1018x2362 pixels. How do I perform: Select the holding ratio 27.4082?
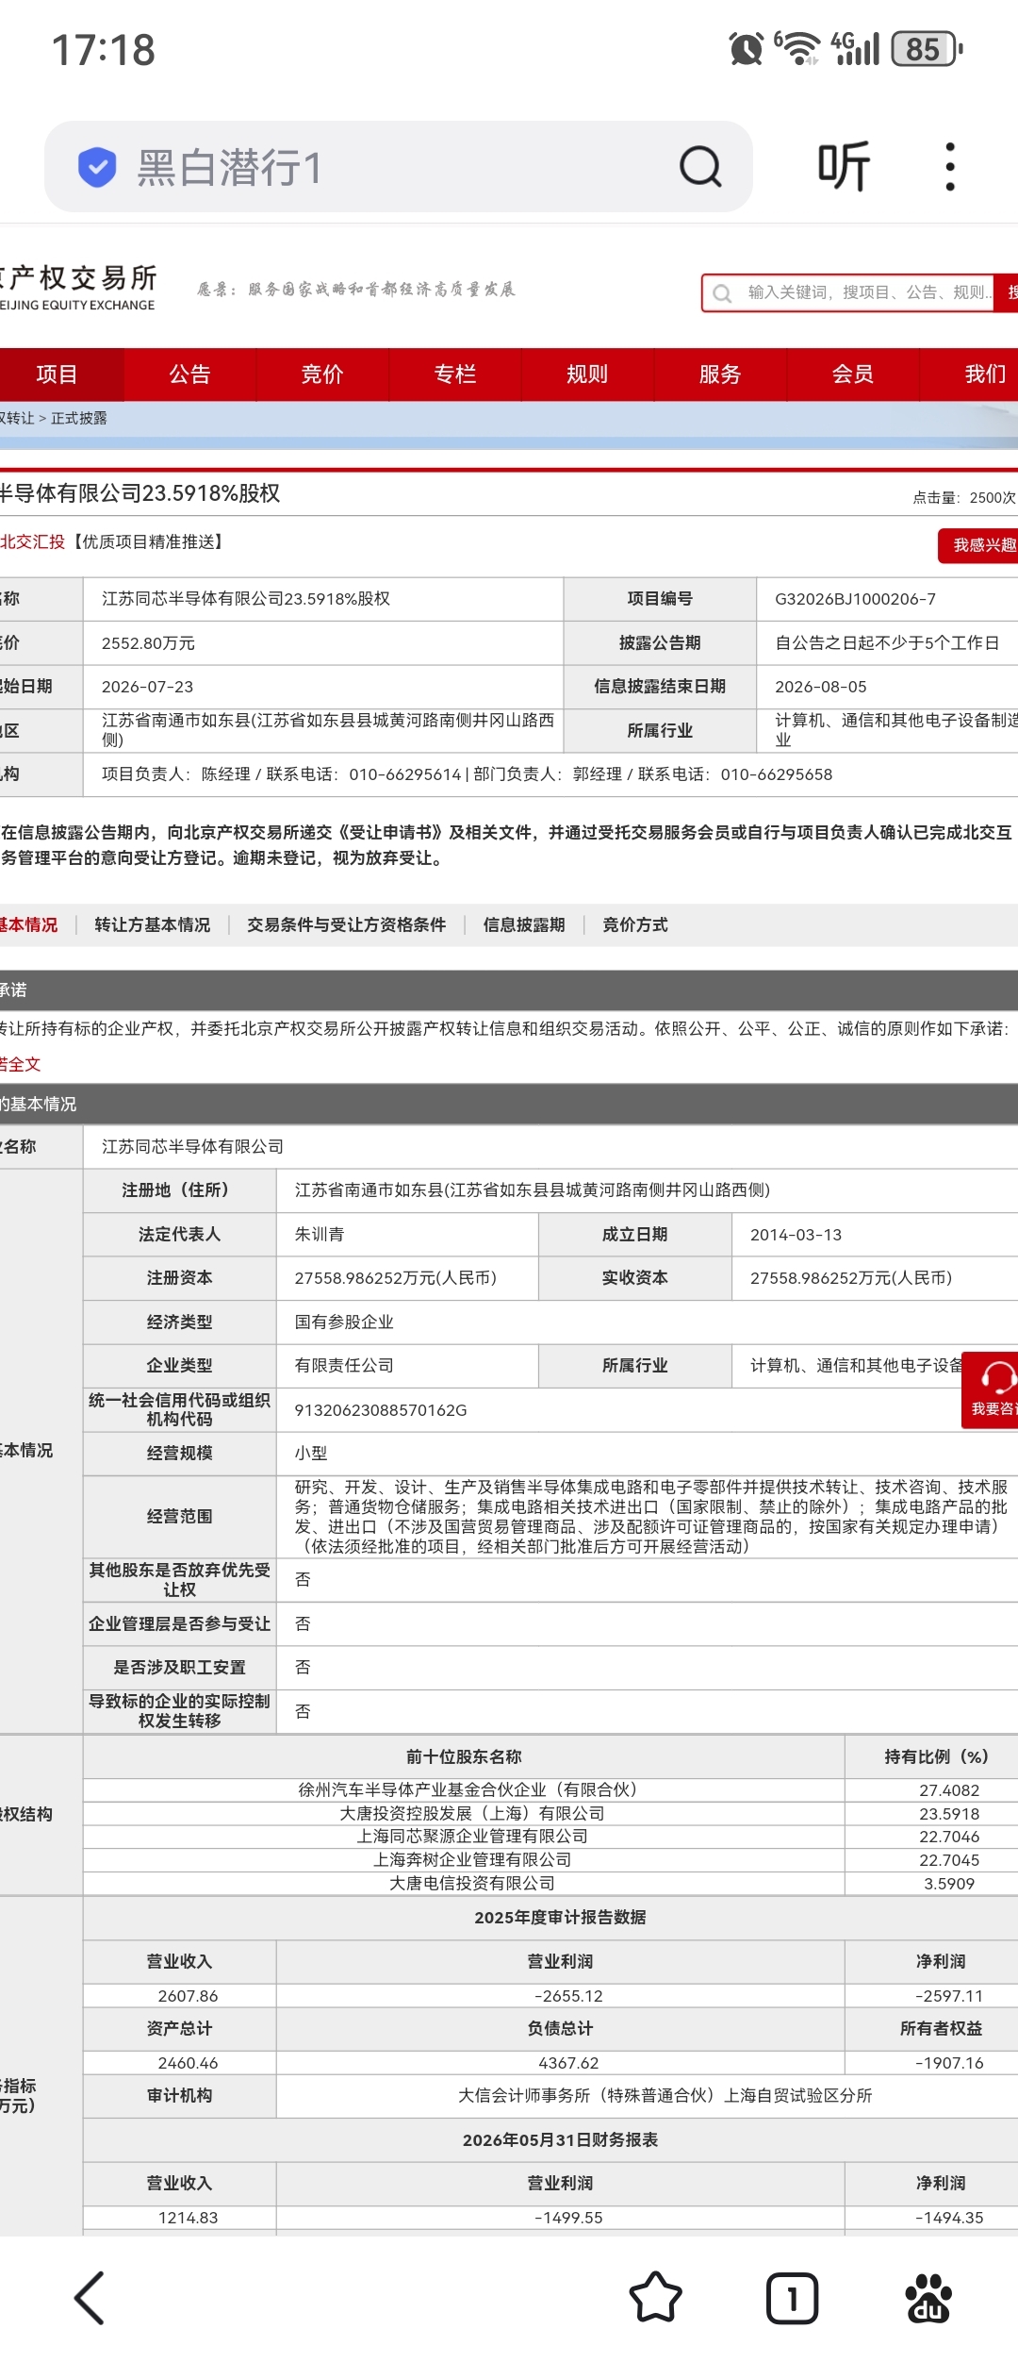[949, 1790]
